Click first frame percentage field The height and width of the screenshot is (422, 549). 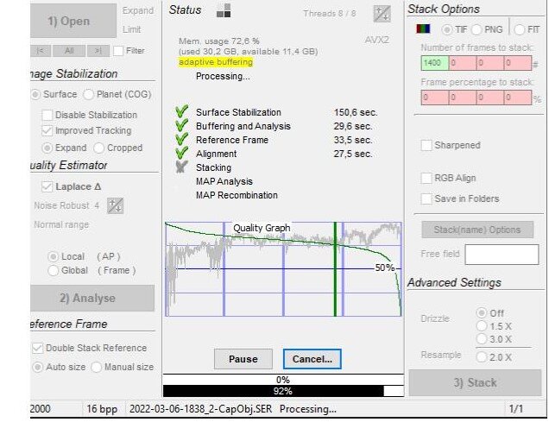[435, 98]
